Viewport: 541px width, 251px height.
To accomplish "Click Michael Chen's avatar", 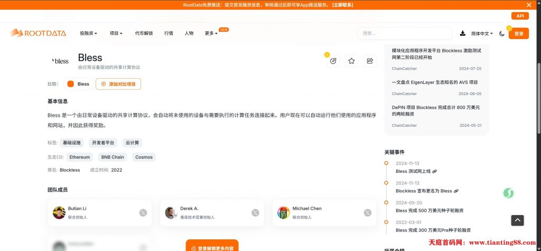I will (284, 212).
